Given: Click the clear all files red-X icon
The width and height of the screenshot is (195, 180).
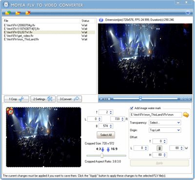Looking at the screenshot, I should [x=28, y=13].
